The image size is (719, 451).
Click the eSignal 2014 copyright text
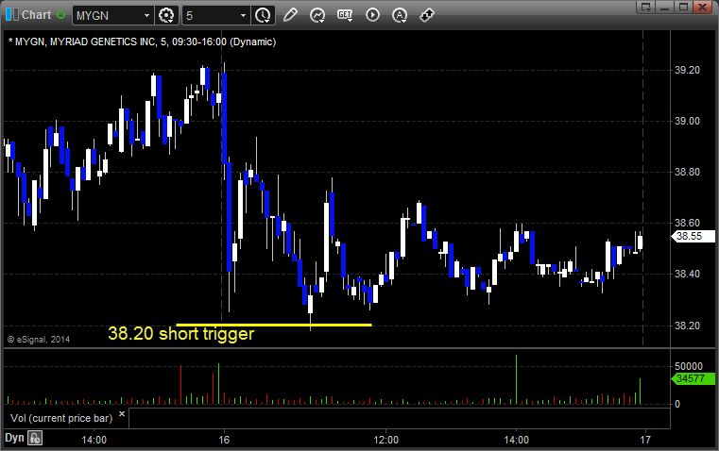(39, 340)
